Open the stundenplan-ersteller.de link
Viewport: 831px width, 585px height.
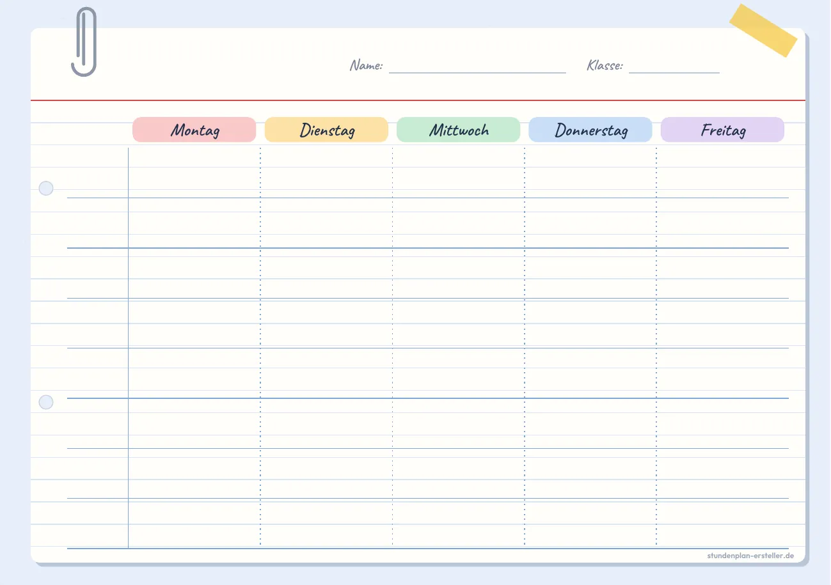[751, 556]
